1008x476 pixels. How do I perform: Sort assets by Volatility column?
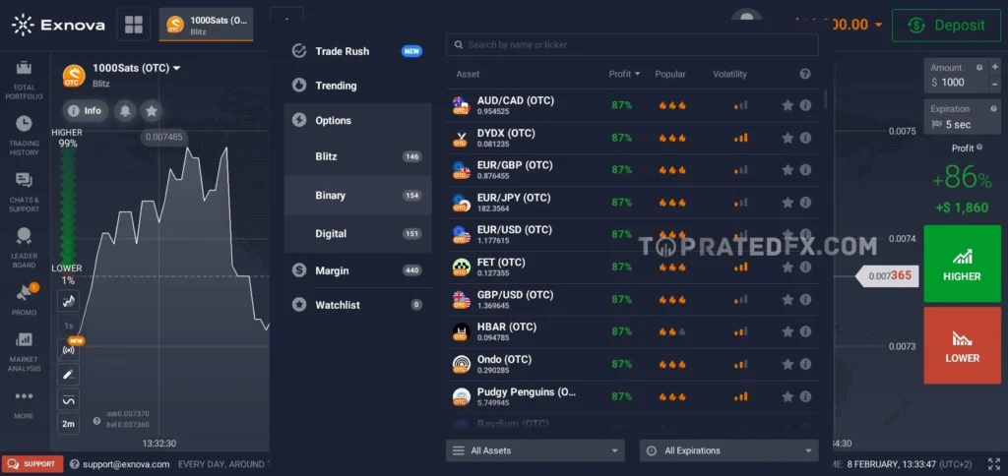coord(729,74)
